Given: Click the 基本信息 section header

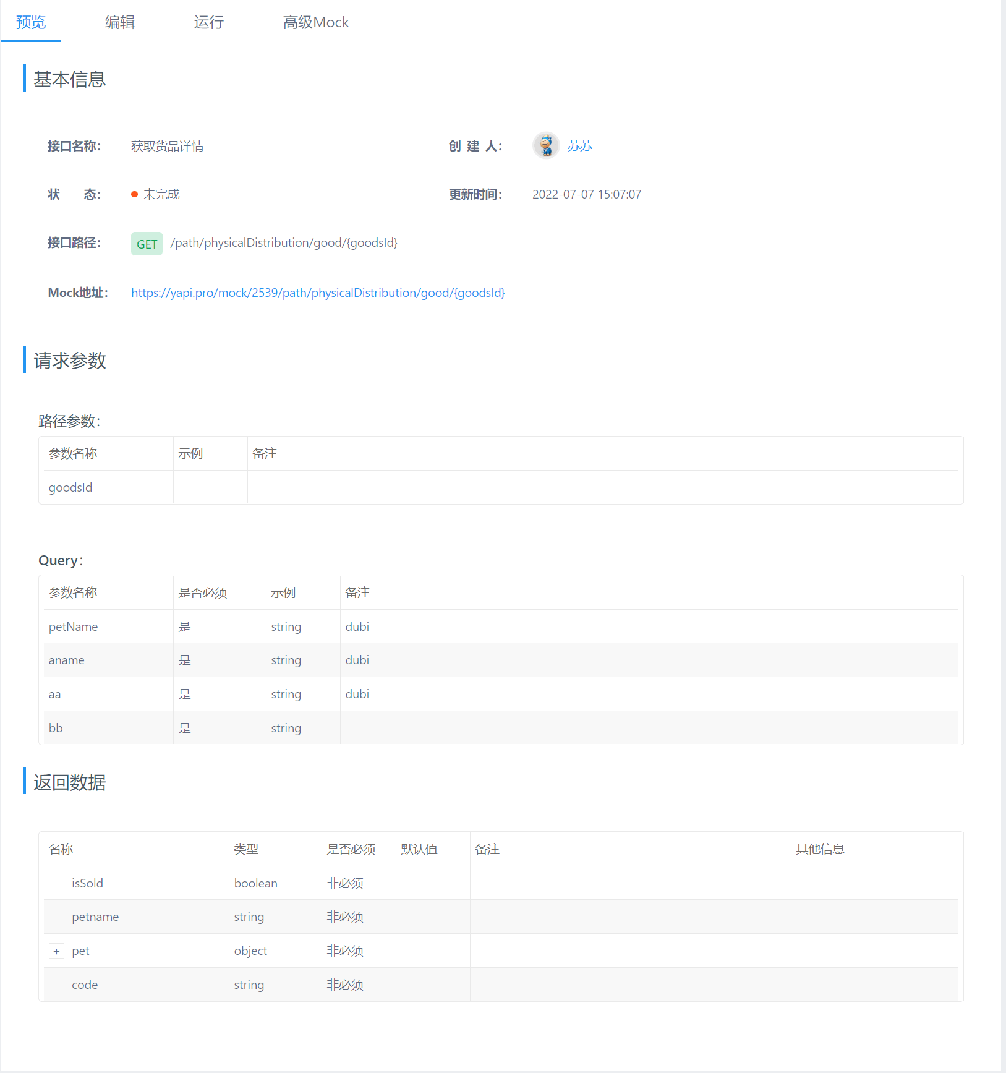Looking at the screenshot, I should pyautogui.click(x=69, y=79).
